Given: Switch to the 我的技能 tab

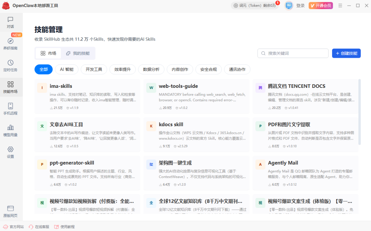Looking at the screenshot, I should (78, 53).
